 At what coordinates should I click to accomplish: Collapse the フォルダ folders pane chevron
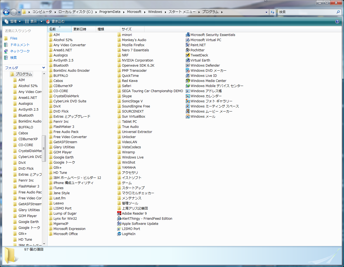coord(44,68)
